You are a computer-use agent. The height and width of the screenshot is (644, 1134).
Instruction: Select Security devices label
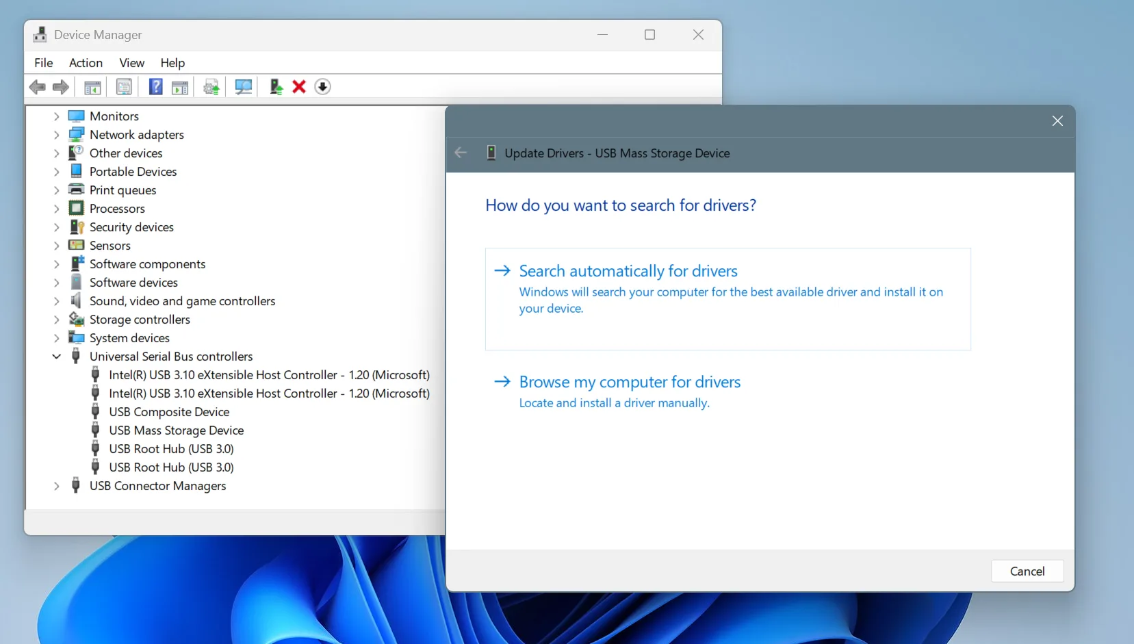tap(131, 227)
